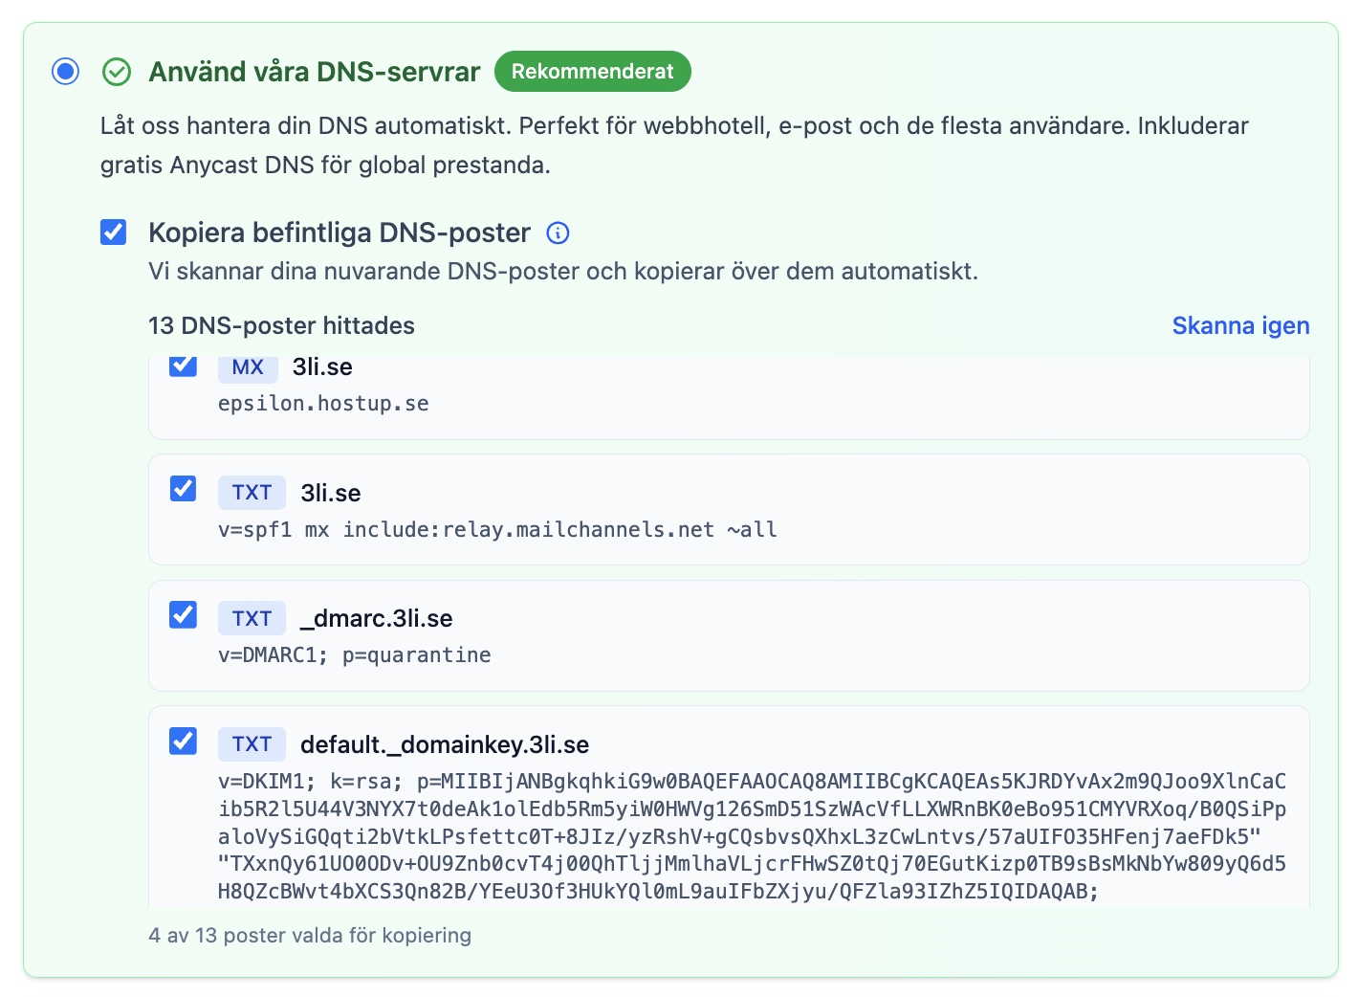The image size is (1358, 997).
Task: Click the 4 av 13 poster valda text
Action: tap(310, 935)
